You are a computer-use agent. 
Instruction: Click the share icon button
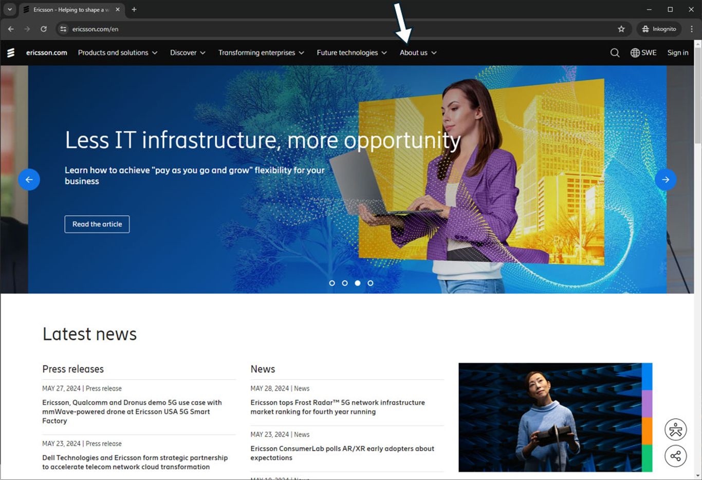(675, 456)
